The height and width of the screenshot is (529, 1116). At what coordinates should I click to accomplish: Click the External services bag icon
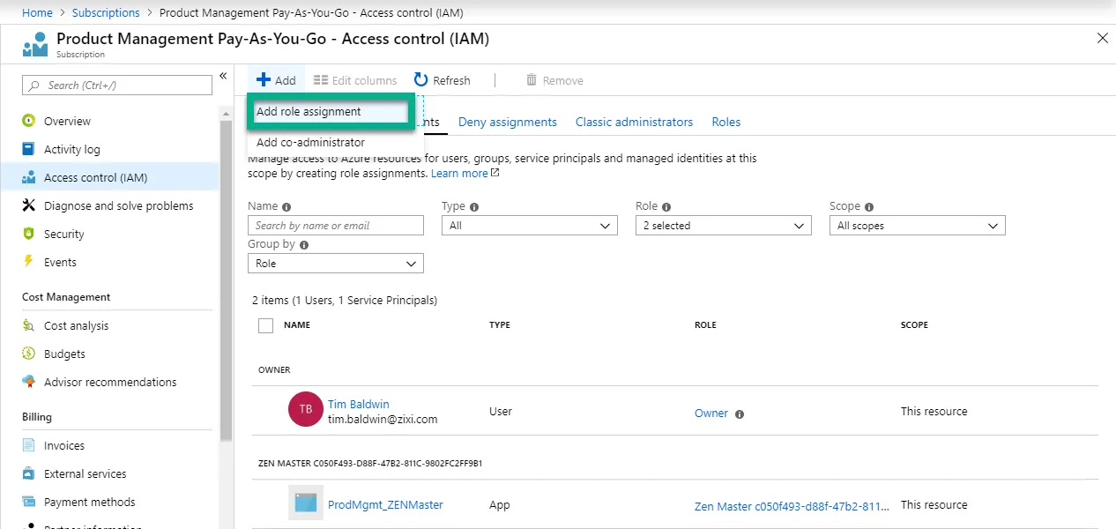click(x=29, y=473)
